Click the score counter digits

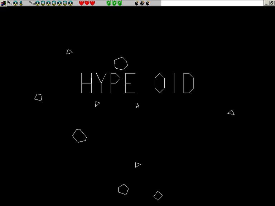(54, 3)
